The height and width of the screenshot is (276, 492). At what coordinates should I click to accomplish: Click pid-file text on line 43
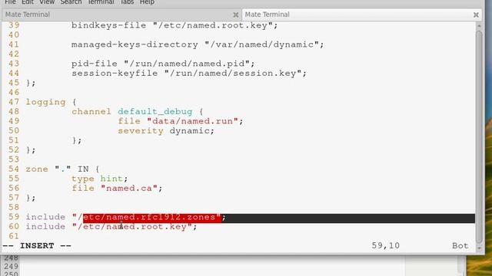click(x=94, y=64)
